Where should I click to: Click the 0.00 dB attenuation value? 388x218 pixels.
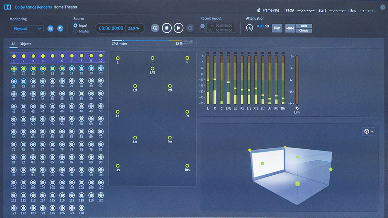point(263,26)
